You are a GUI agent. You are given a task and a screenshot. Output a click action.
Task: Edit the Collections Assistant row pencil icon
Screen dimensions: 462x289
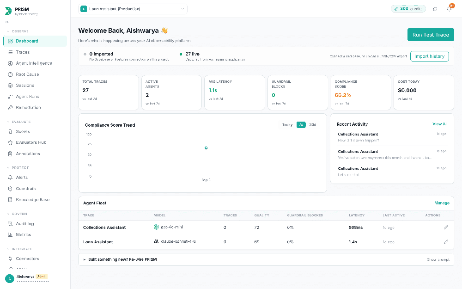[x=446, y=228]
